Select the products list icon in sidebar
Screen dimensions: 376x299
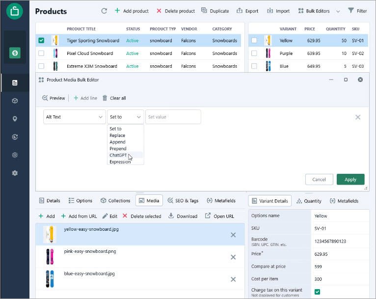(x=15, y=82)
